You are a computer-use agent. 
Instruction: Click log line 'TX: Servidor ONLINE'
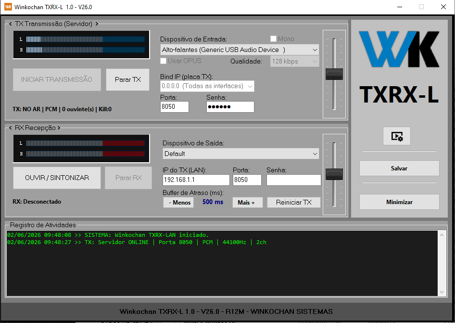click(x=137, y=242)
